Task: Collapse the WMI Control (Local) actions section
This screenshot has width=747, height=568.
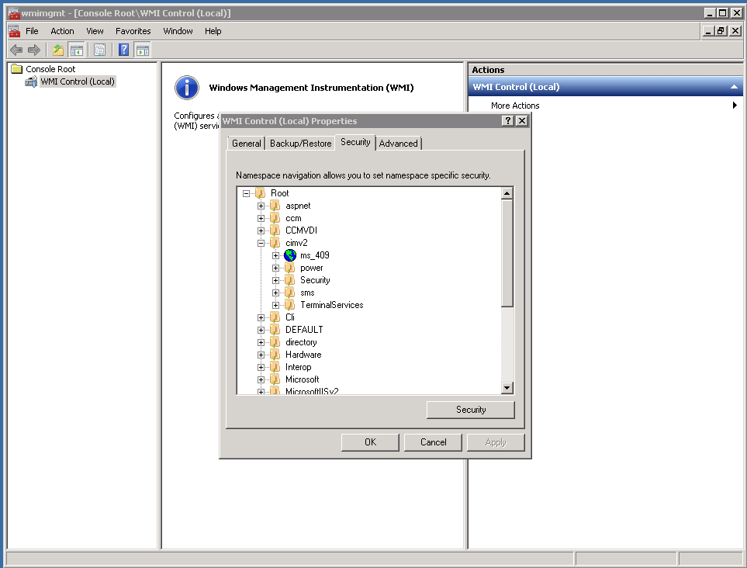Action: coord(734,87)
